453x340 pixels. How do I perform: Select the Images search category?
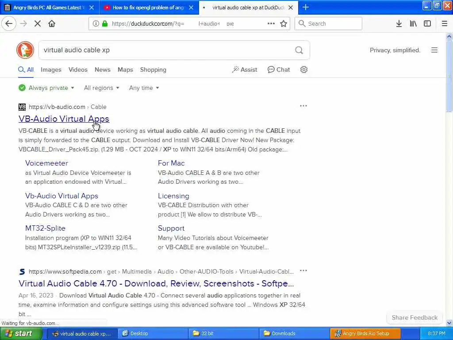51,70
